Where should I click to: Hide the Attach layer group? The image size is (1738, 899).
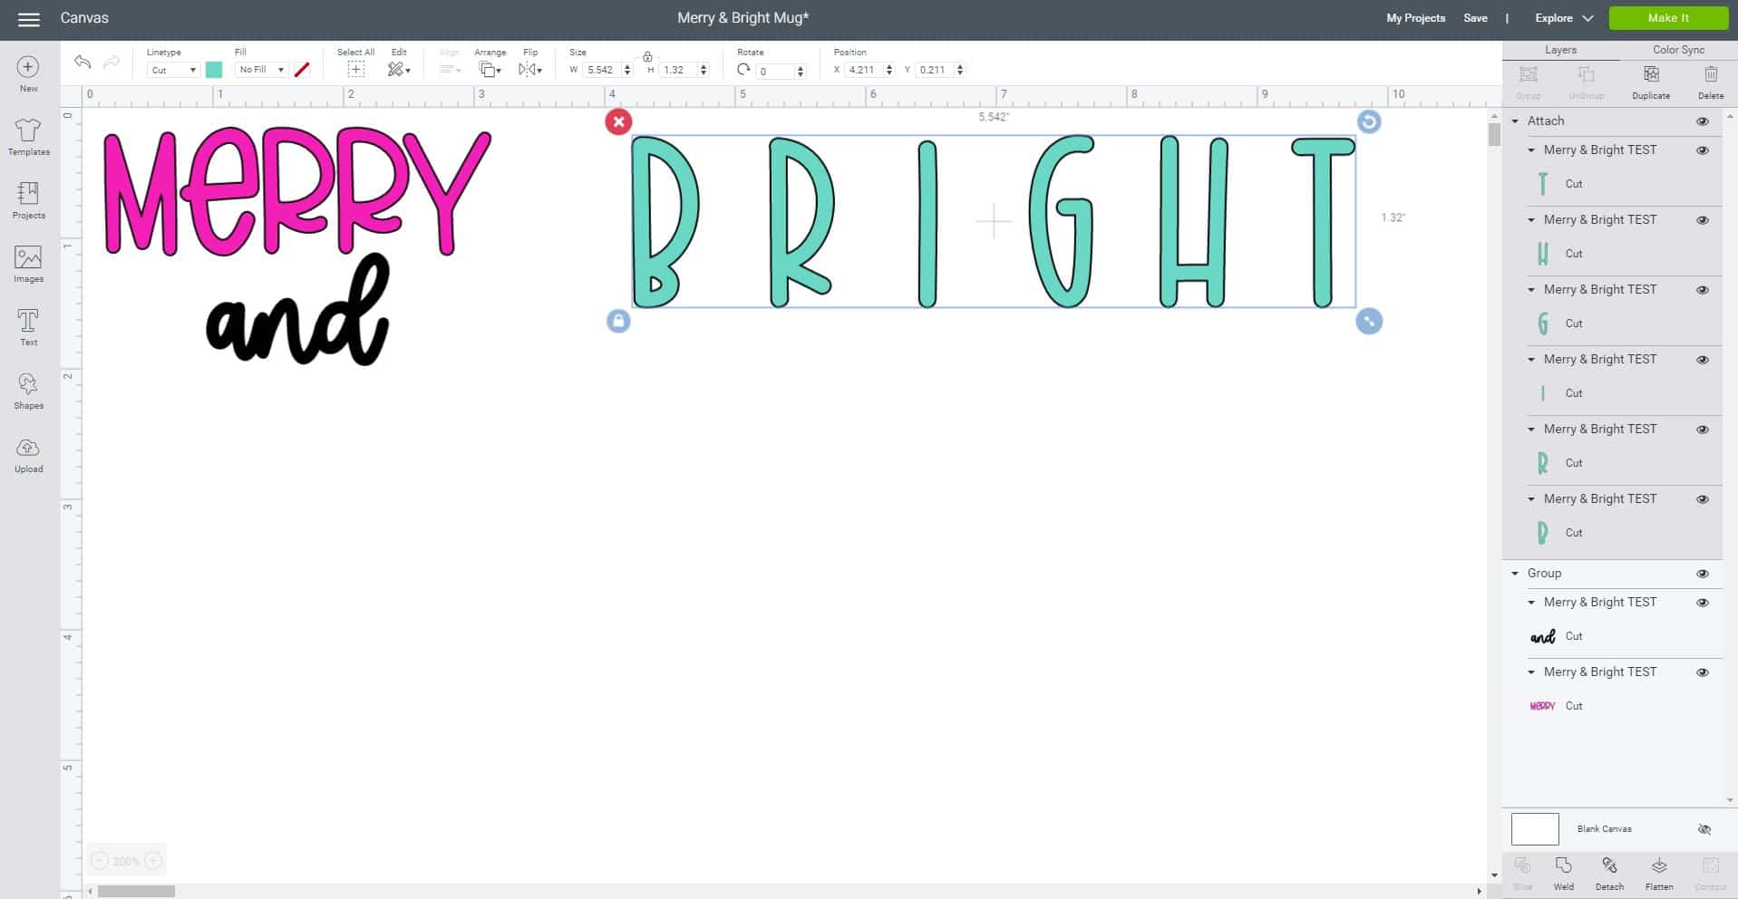(x=1703, y=121)
